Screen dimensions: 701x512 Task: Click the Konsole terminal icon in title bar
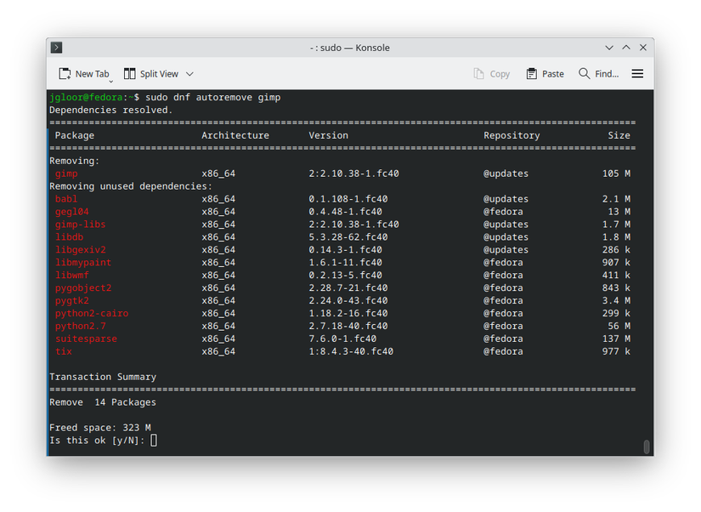point(56,48)
